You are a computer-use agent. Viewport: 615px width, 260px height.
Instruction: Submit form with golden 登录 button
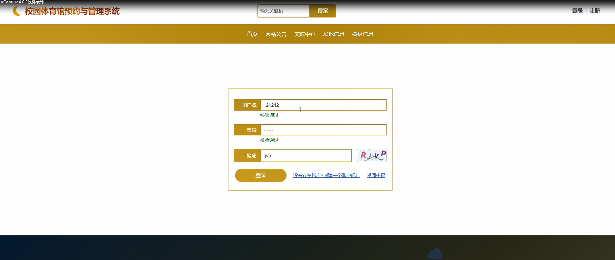261,175
